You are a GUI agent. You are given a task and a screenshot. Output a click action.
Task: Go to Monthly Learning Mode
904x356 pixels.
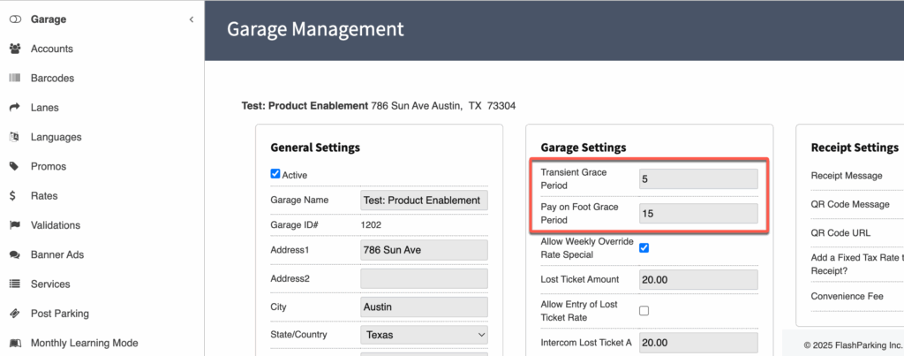84,343
